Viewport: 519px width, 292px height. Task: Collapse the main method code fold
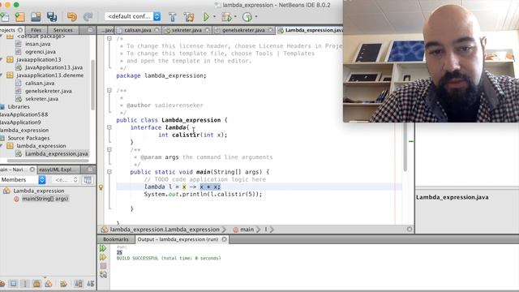tap(109, 172)
